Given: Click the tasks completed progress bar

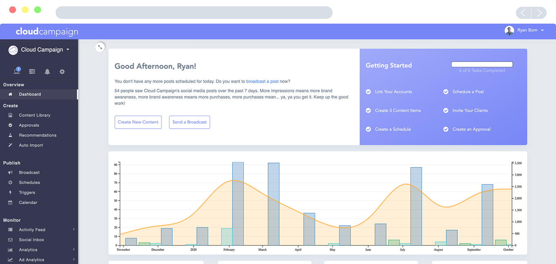Looking at the screenshot, I should [x=482, y=64].
